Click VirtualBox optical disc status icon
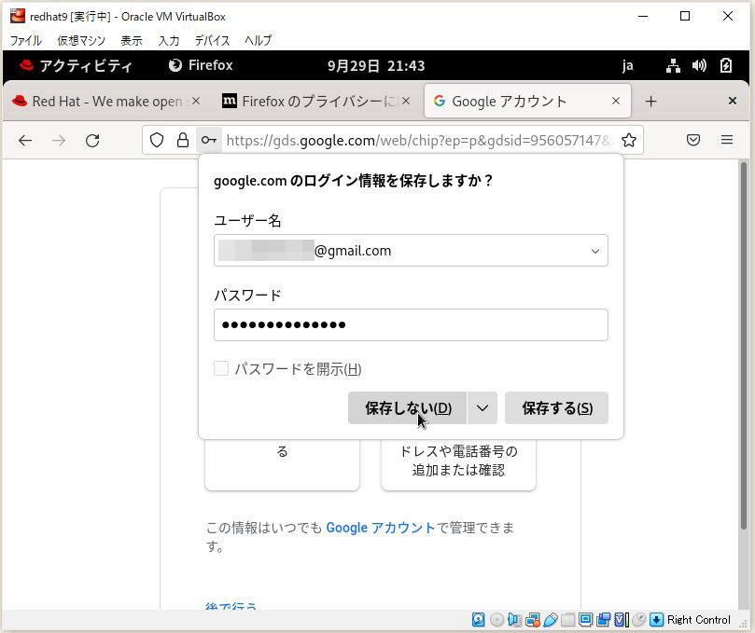The height and width of the screenshot is (633, 755). click(x=496, y=620)
